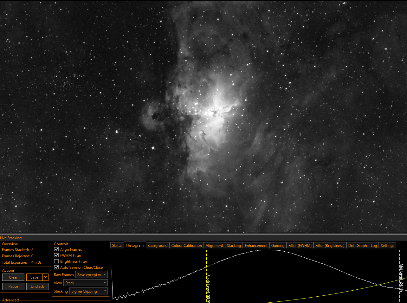Click the Controls group heading
Image resolution: width=407 pixels, height=303 pixels.
coord(61,244)
